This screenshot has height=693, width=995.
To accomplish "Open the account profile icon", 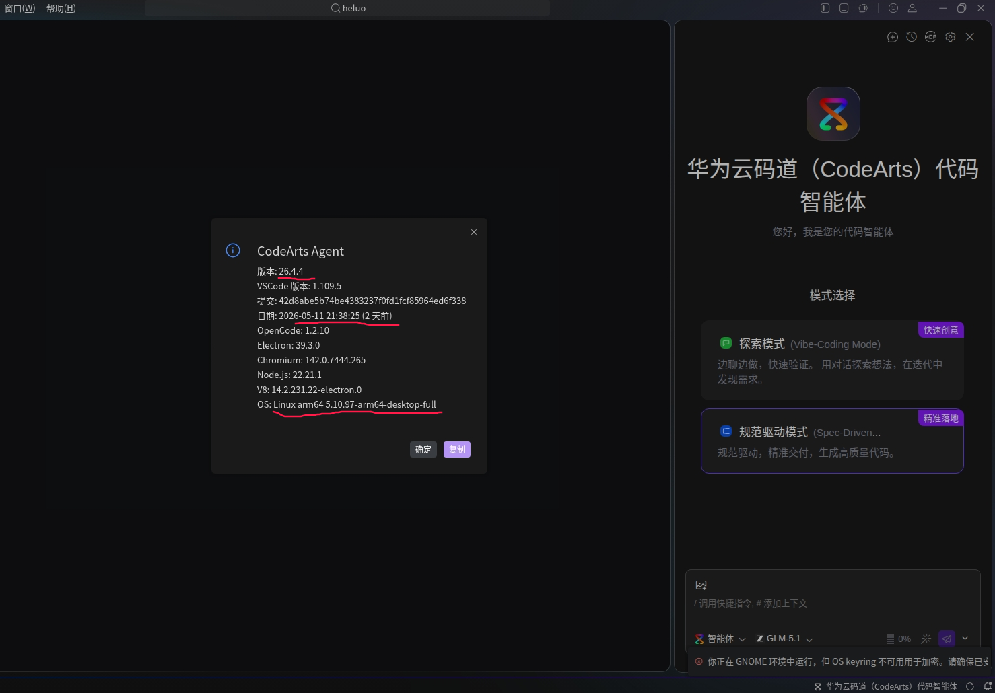I will tap(912, 8).
